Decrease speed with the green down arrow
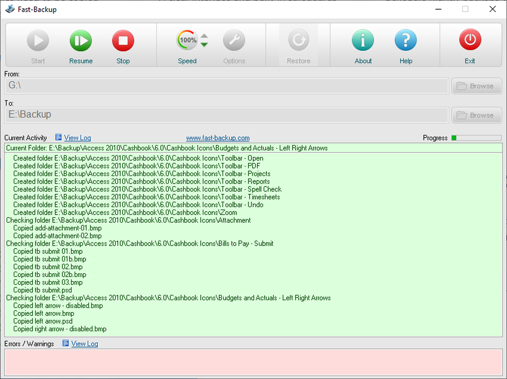 (204, 45)
